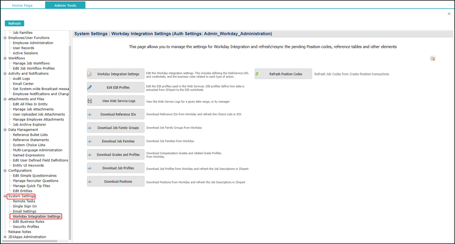Open Remote Tasks tree item

[24, 201]
